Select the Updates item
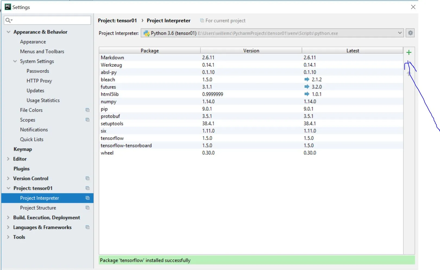 pos(35,91)
